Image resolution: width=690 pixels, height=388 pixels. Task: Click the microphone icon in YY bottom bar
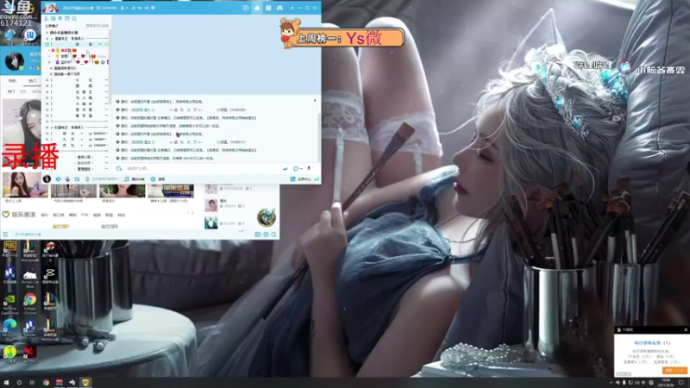67,179
